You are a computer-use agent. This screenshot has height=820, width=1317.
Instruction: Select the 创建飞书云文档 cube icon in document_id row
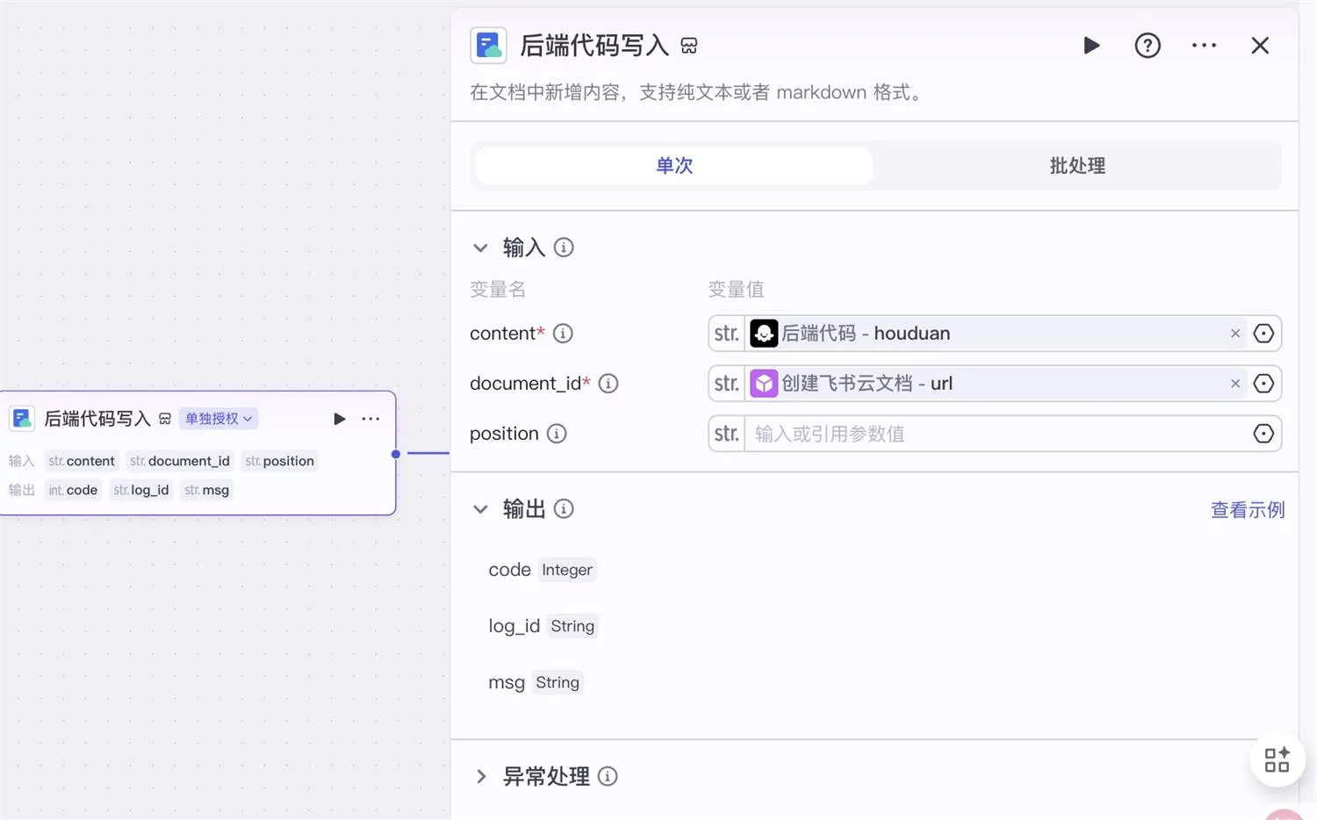pyautogui.click(x=764, y=383)
